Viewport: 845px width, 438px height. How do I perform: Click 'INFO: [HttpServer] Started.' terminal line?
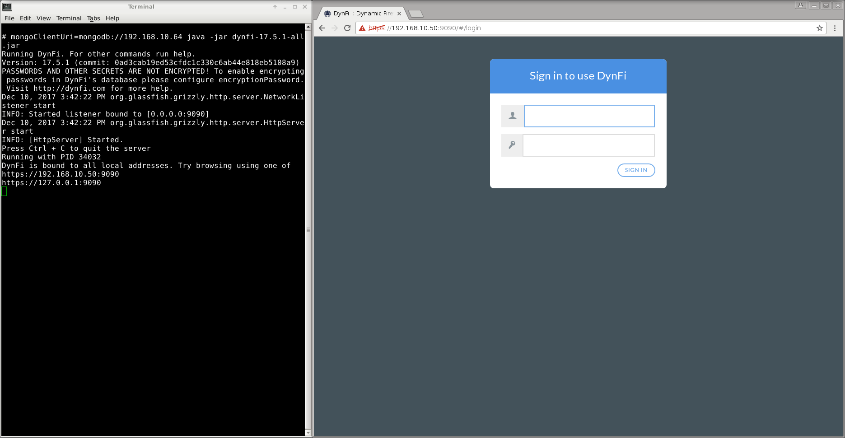pos(63,140)
